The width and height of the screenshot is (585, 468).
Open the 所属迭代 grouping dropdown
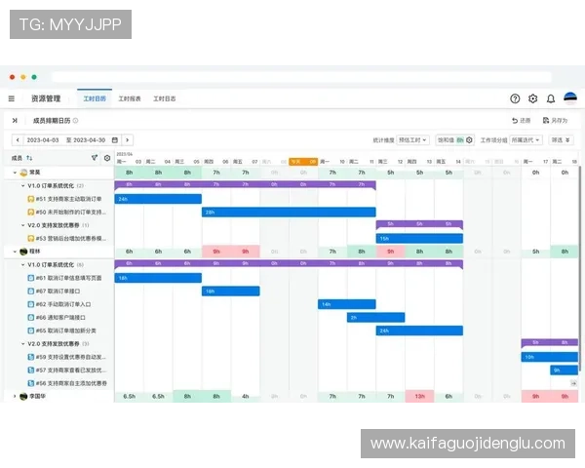point(526,140)
